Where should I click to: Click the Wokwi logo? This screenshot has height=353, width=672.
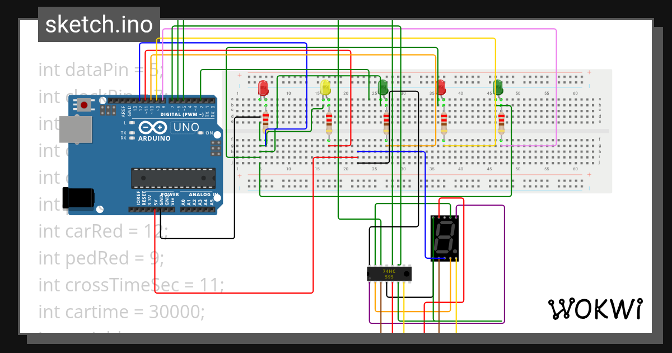[596, 309]
